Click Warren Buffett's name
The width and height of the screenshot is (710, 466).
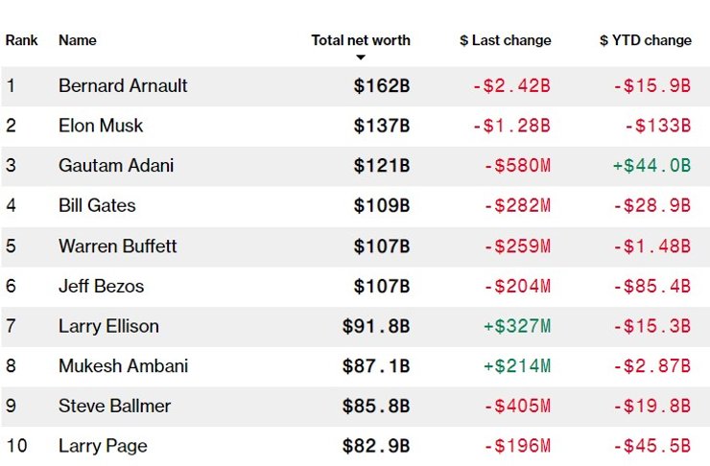point(117,245)
